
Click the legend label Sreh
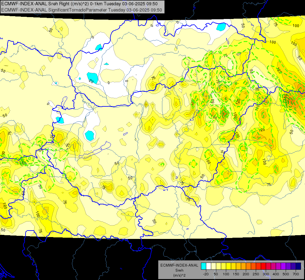tap(179, 270)
